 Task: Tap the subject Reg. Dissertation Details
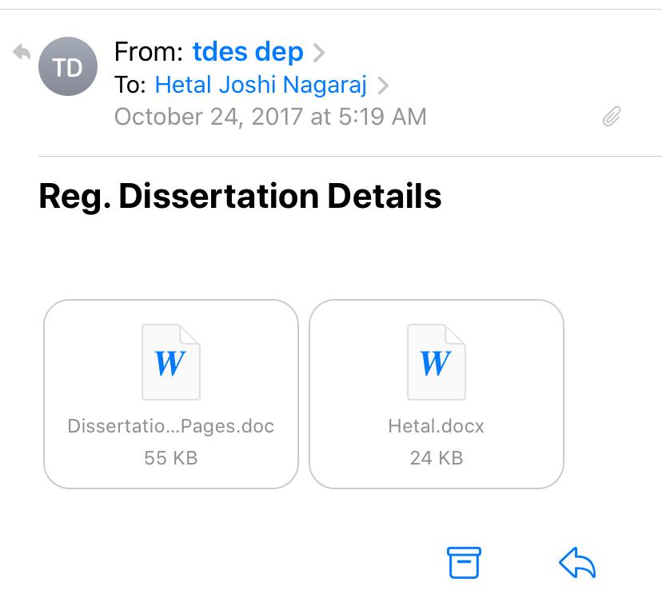tap(240, 196)
